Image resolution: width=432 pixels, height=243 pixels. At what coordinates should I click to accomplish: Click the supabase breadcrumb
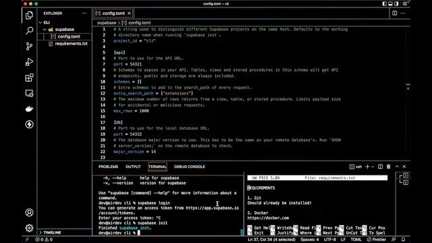(107, 22)
